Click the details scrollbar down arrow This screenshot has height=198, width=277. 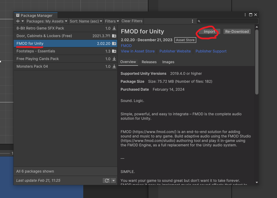point(257,182)
